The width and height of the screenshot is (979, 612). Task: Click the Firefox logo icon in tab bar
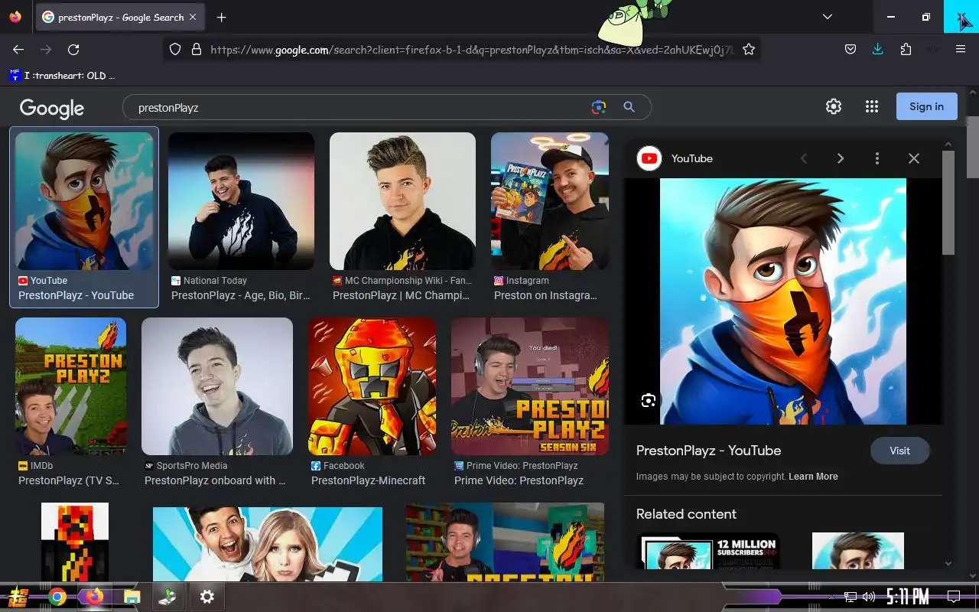click(15, 17)
